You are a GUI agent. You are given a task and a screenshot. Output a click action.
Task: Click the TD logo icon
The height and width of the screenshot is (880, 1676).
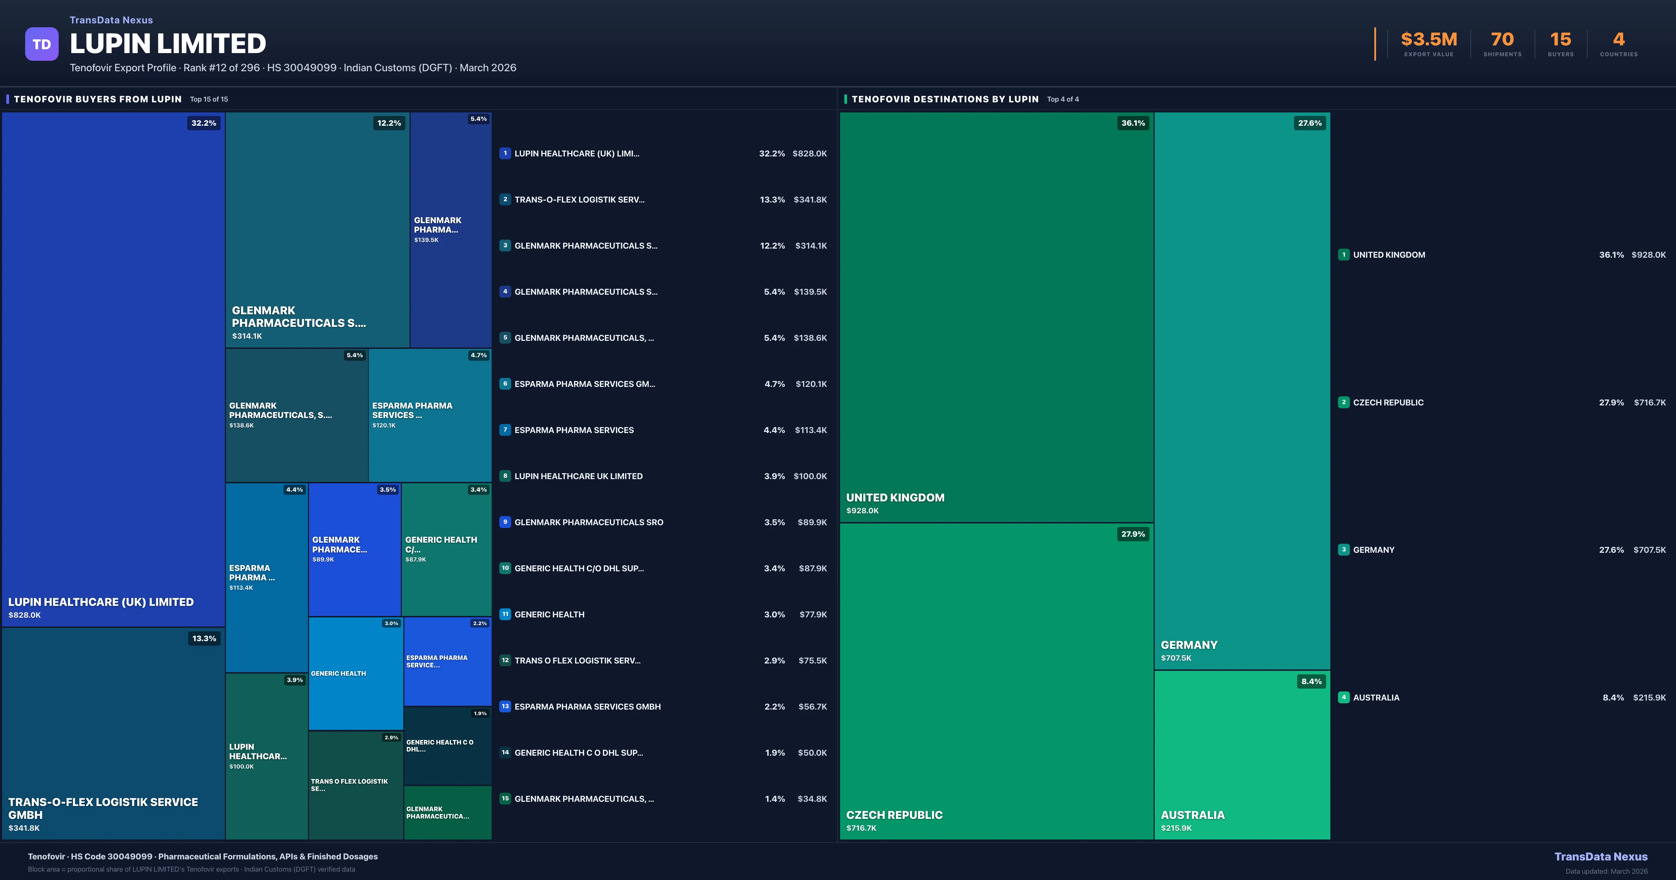pos(42,44)
